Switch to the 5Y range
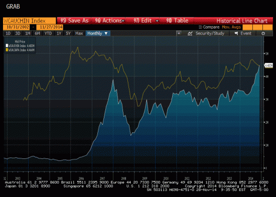Viewport: 276px width, 197px height. (x=68, y=33)
